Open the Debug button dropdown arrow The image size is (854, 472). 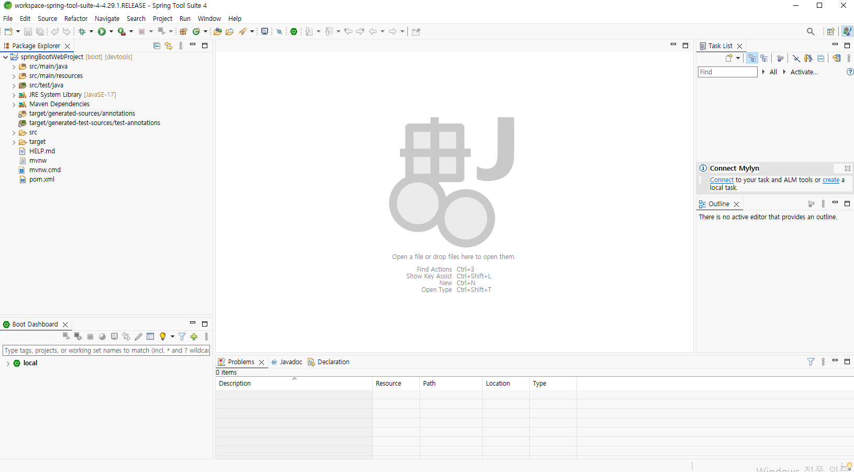[x=91, y=31]
